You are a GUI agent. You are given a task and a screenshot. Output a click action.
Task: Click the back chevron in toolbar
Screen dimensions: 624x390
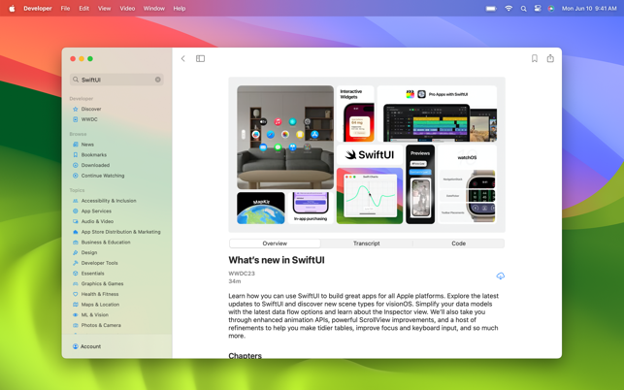tap(183, 59)
